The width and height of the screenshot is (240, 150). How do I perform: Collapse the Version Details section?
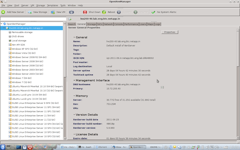coord(74,115)
